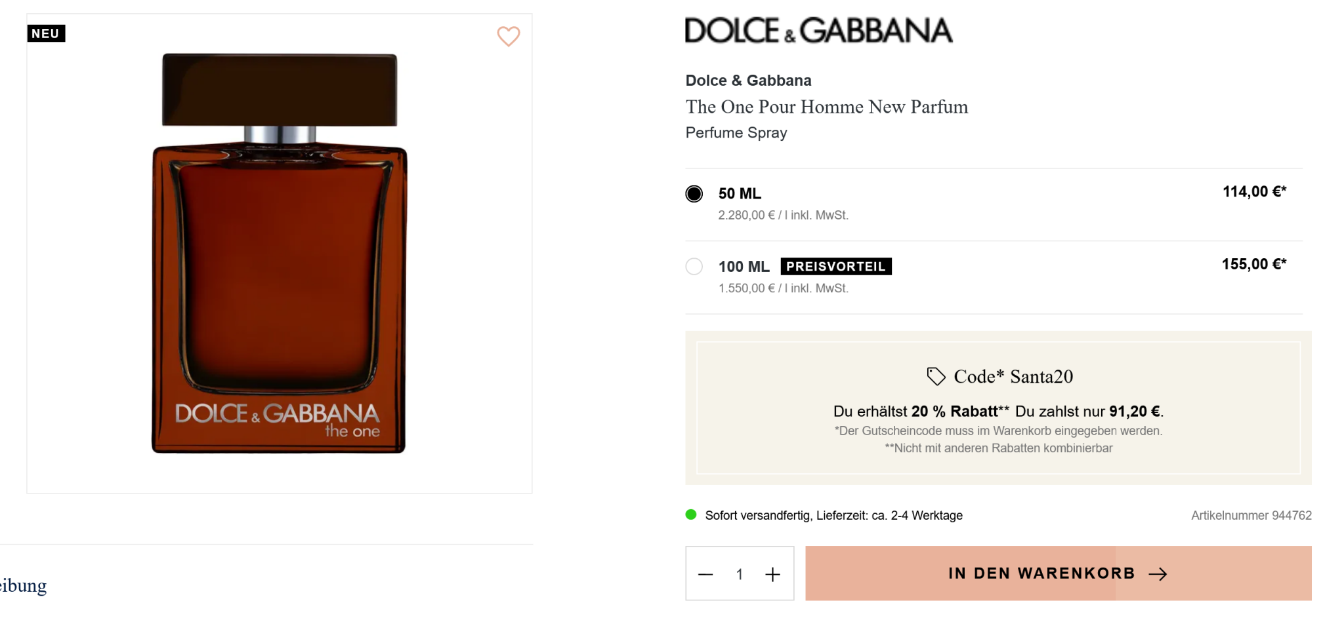Click the quantity number field
Image resolution: width=1344 pixels, height=618 pixels.
tap(740, 575)
